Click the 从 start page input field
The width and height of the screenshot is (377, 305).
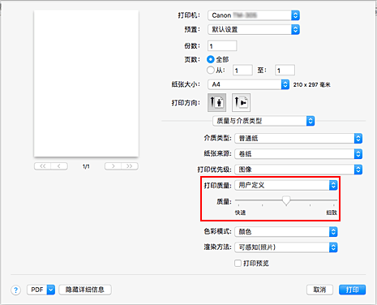[242, 71]
